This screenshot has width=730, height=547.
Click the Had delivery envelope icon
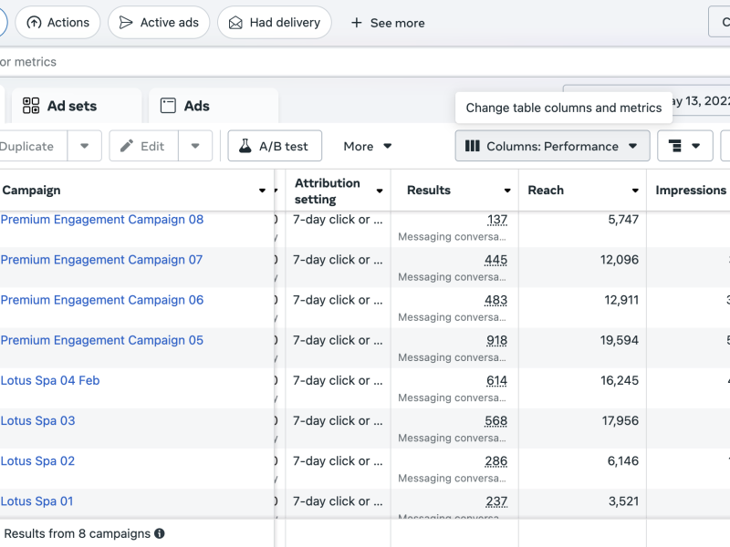(x=235, y=23)
